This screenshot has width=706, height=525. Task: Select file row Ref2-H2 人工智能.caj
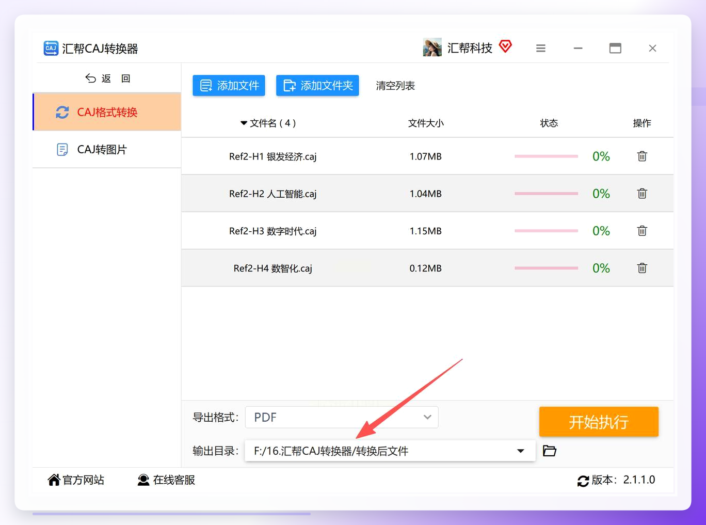[x=427, y=194]
